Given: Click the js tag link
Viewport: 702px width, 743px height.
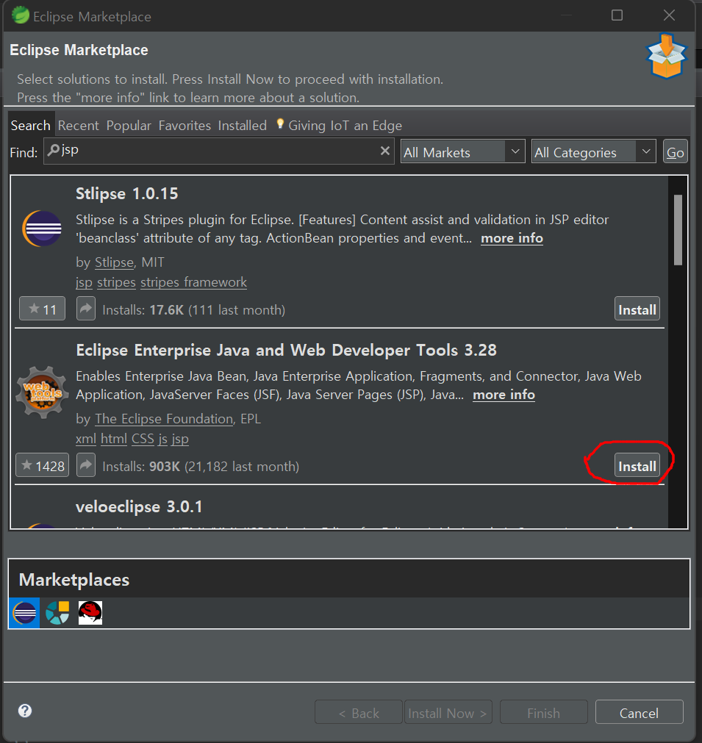Looking at the screenshot, I should (162, 439).
